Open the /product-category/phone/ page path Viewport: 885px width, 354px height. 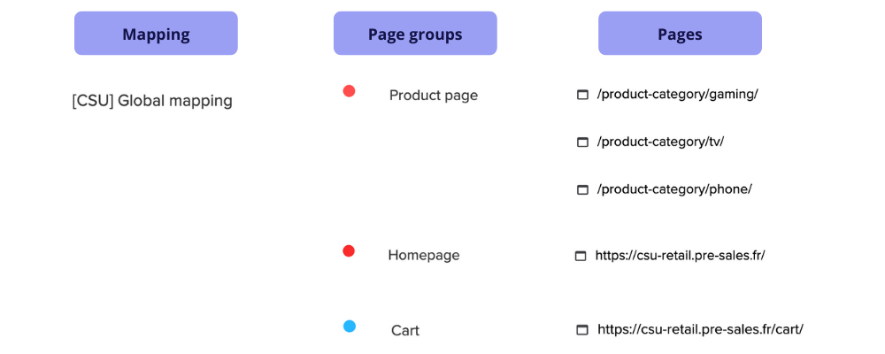(674, 189)
